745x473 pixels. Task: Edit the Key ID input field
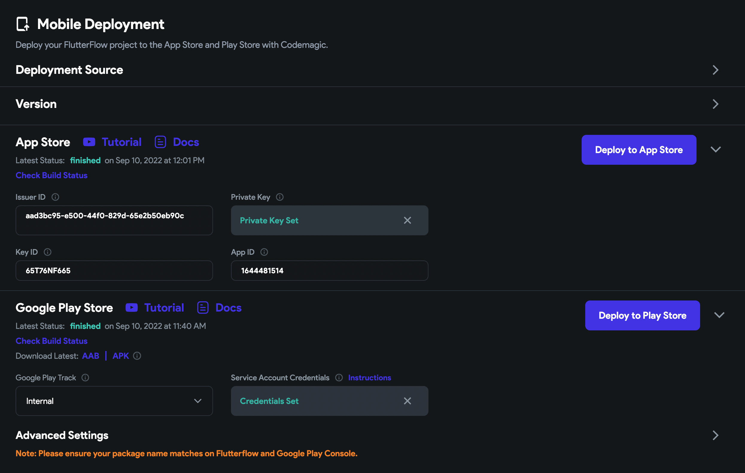click(114, 271)
